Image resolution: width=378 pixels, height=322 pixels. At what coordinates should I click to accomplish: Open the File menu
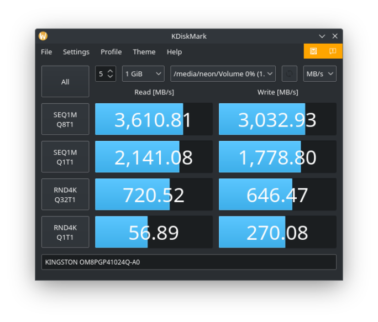tap(46, 52)
